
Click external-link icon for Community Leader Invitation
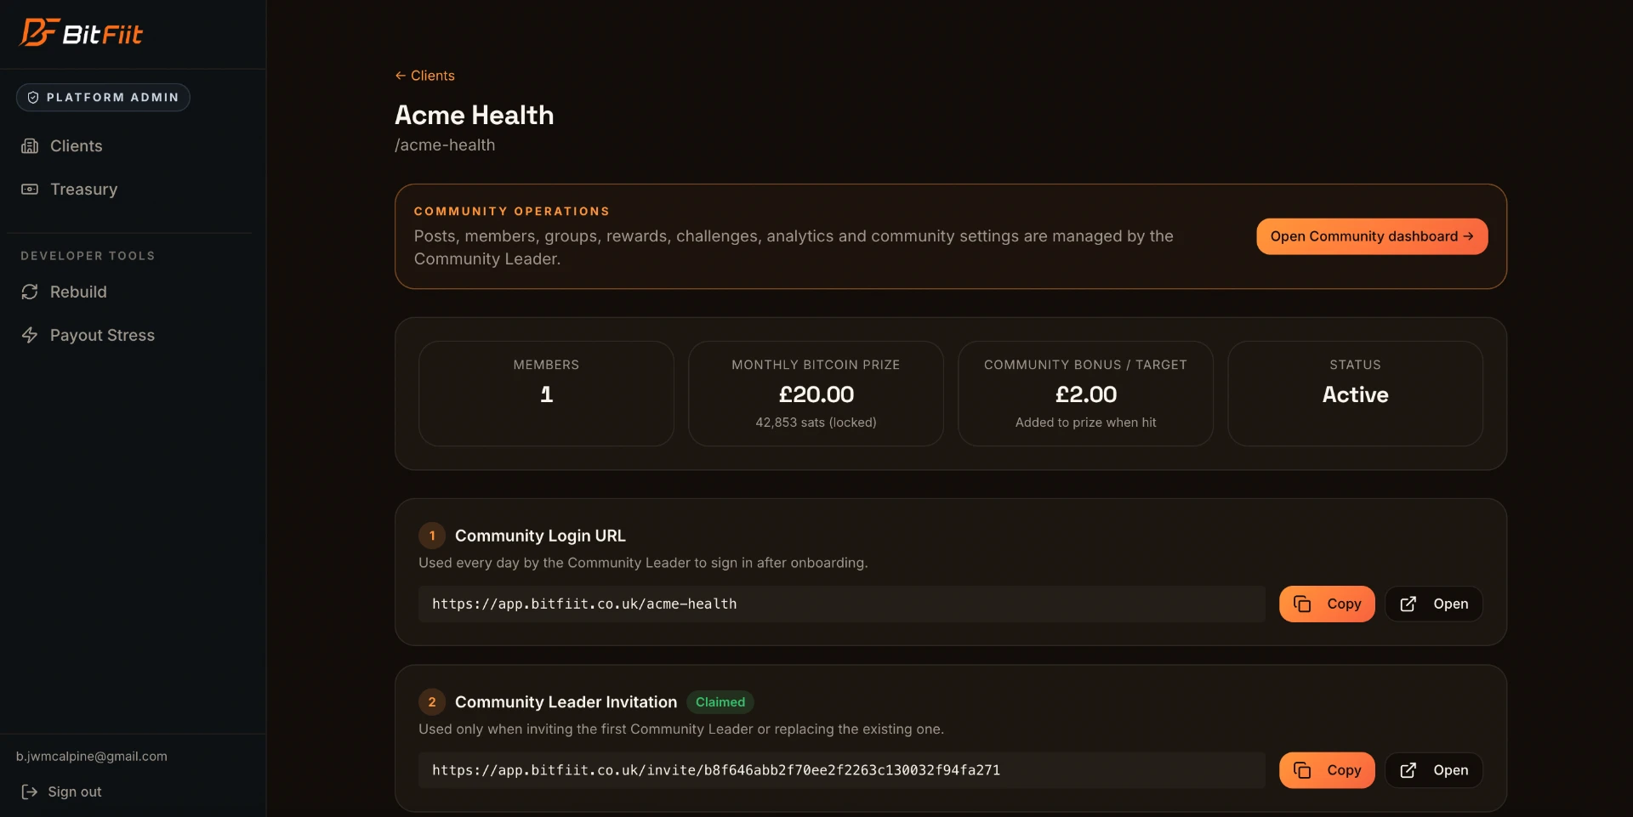tap(1408, 771)
